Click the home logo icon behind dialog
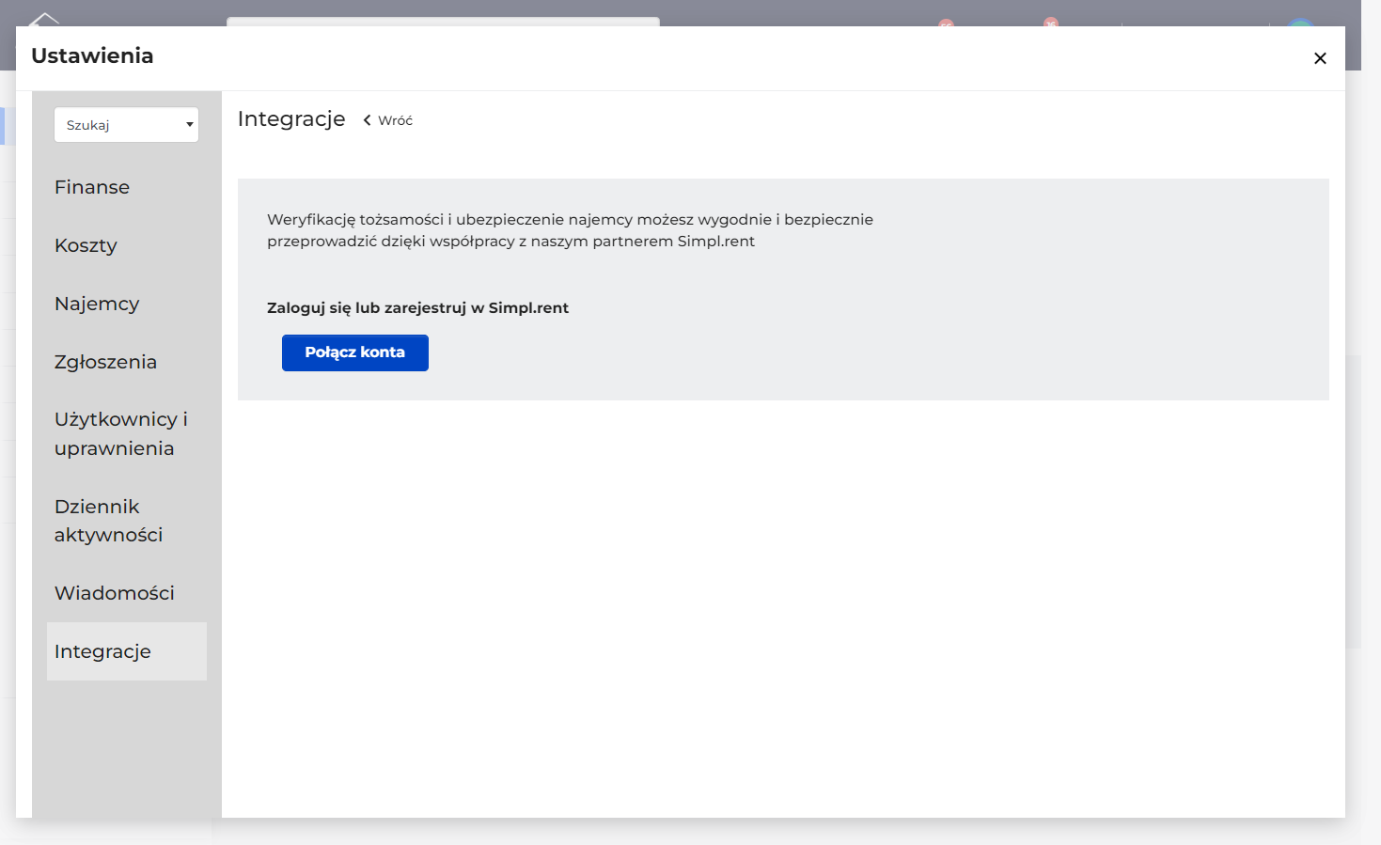 tap(44, 20)
